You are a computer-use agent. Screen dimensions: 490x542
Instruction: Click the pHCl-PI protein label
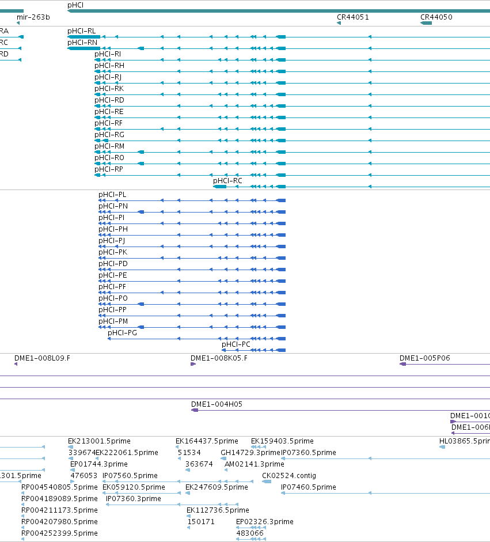(112, 217)
